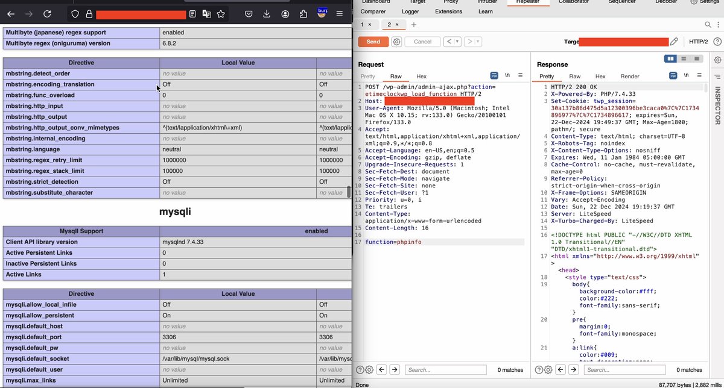Open Firefox downloads panel

coord(267,13)
